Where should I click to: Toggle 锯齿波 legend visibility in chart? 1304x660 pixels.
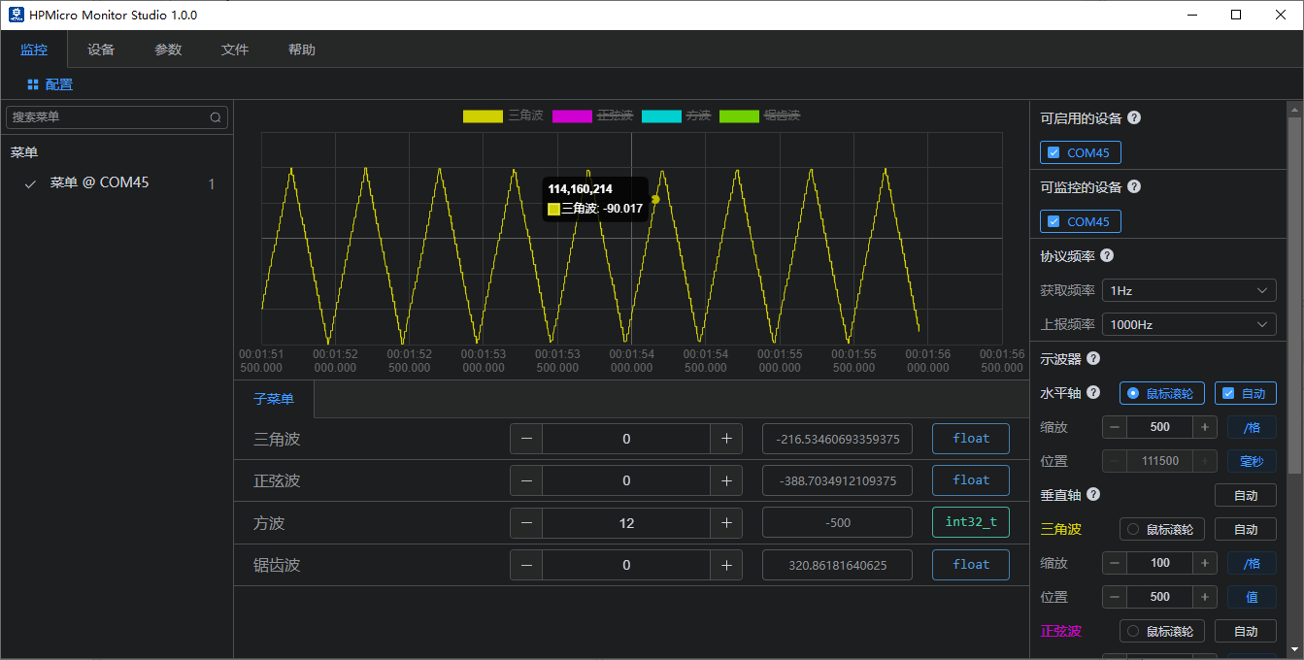782,115
